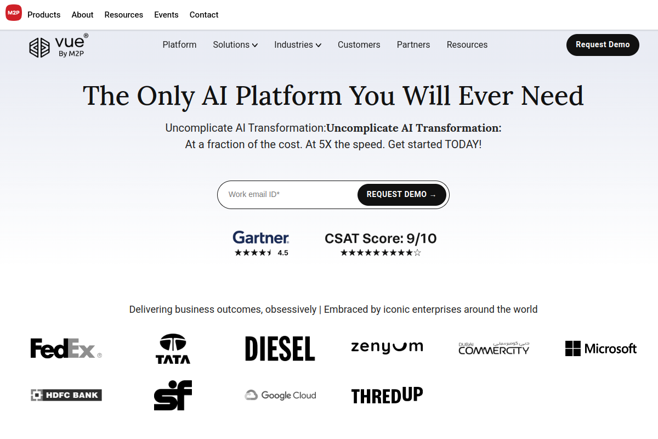Expand the Solutions dropdown
The height and width of the screenshot is (439, 658).
tap(235, 45)
